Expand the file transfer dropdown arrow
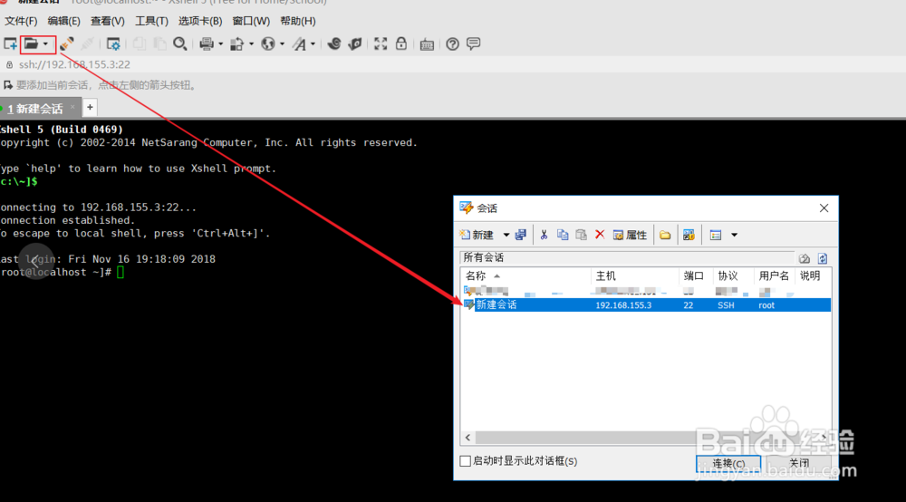906x502 pixels. pyautogui.click(x=251, y=43)
